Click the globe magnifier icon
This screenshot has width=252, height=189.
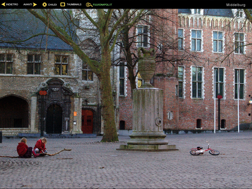89,5
